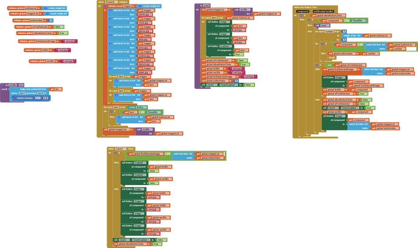The height and width of the screenshot is (248, 418).
Task: Open mutator on add-items block with andrea.jpg
Action: tap(110, 51)
